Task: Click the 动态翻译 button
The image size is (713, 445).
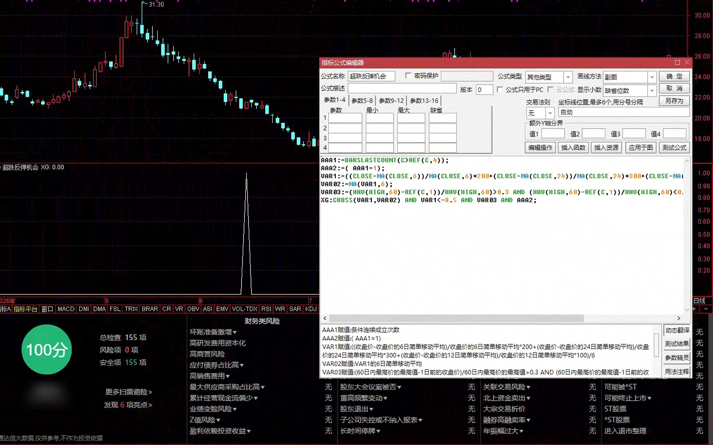Action: pyautogui.click(x=677, y=330)
